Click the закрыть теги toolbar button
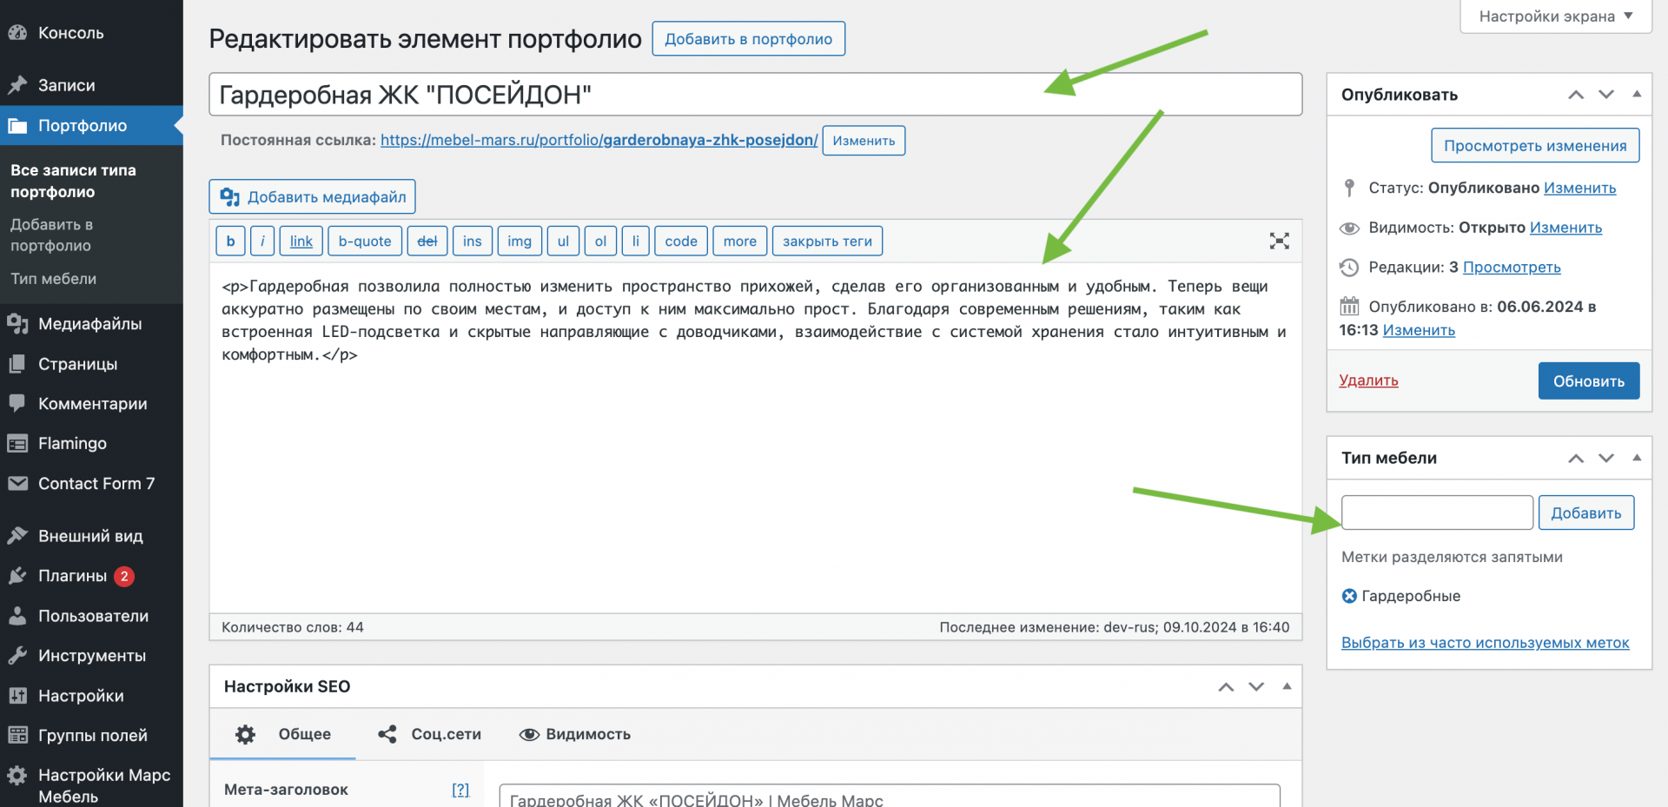1668x807 pixels. [827, 241]
